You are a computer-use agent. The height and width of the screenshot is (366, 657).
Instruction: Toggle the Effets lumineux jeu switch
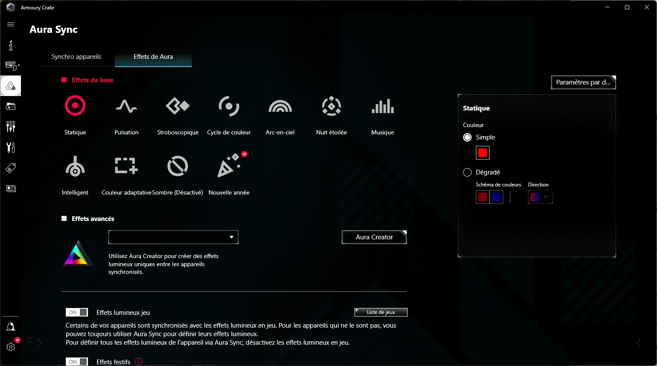point(77,312)
